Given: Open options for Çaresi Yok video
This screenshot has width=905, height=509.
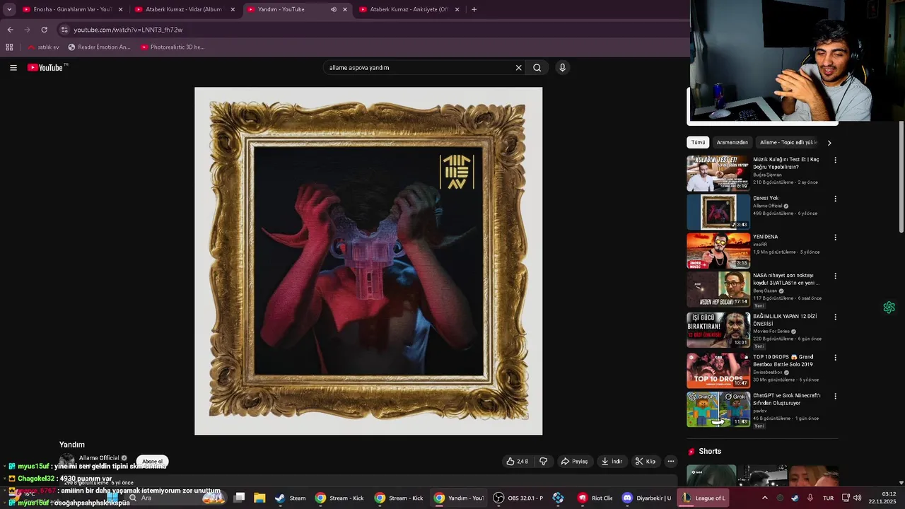Looking at the screenshot, I should tap(835, 199).
